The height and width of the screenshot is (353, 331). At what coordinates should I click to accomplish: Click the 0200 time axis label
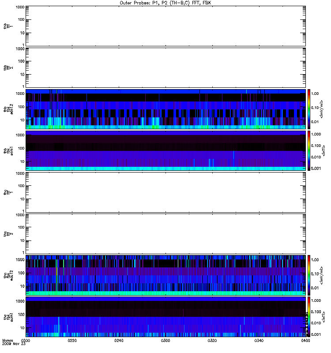[x=26, y=341]
